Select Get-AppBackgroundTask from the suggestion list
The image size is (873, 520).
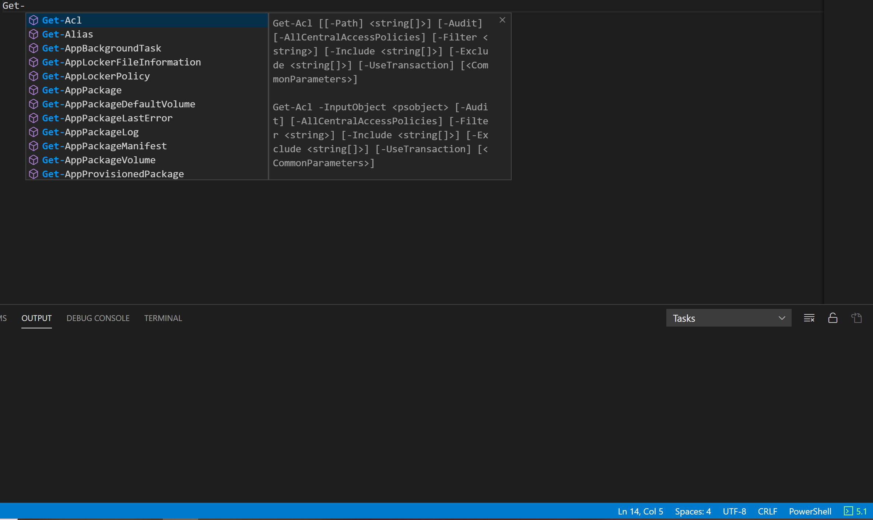click(x=102, y=48)
